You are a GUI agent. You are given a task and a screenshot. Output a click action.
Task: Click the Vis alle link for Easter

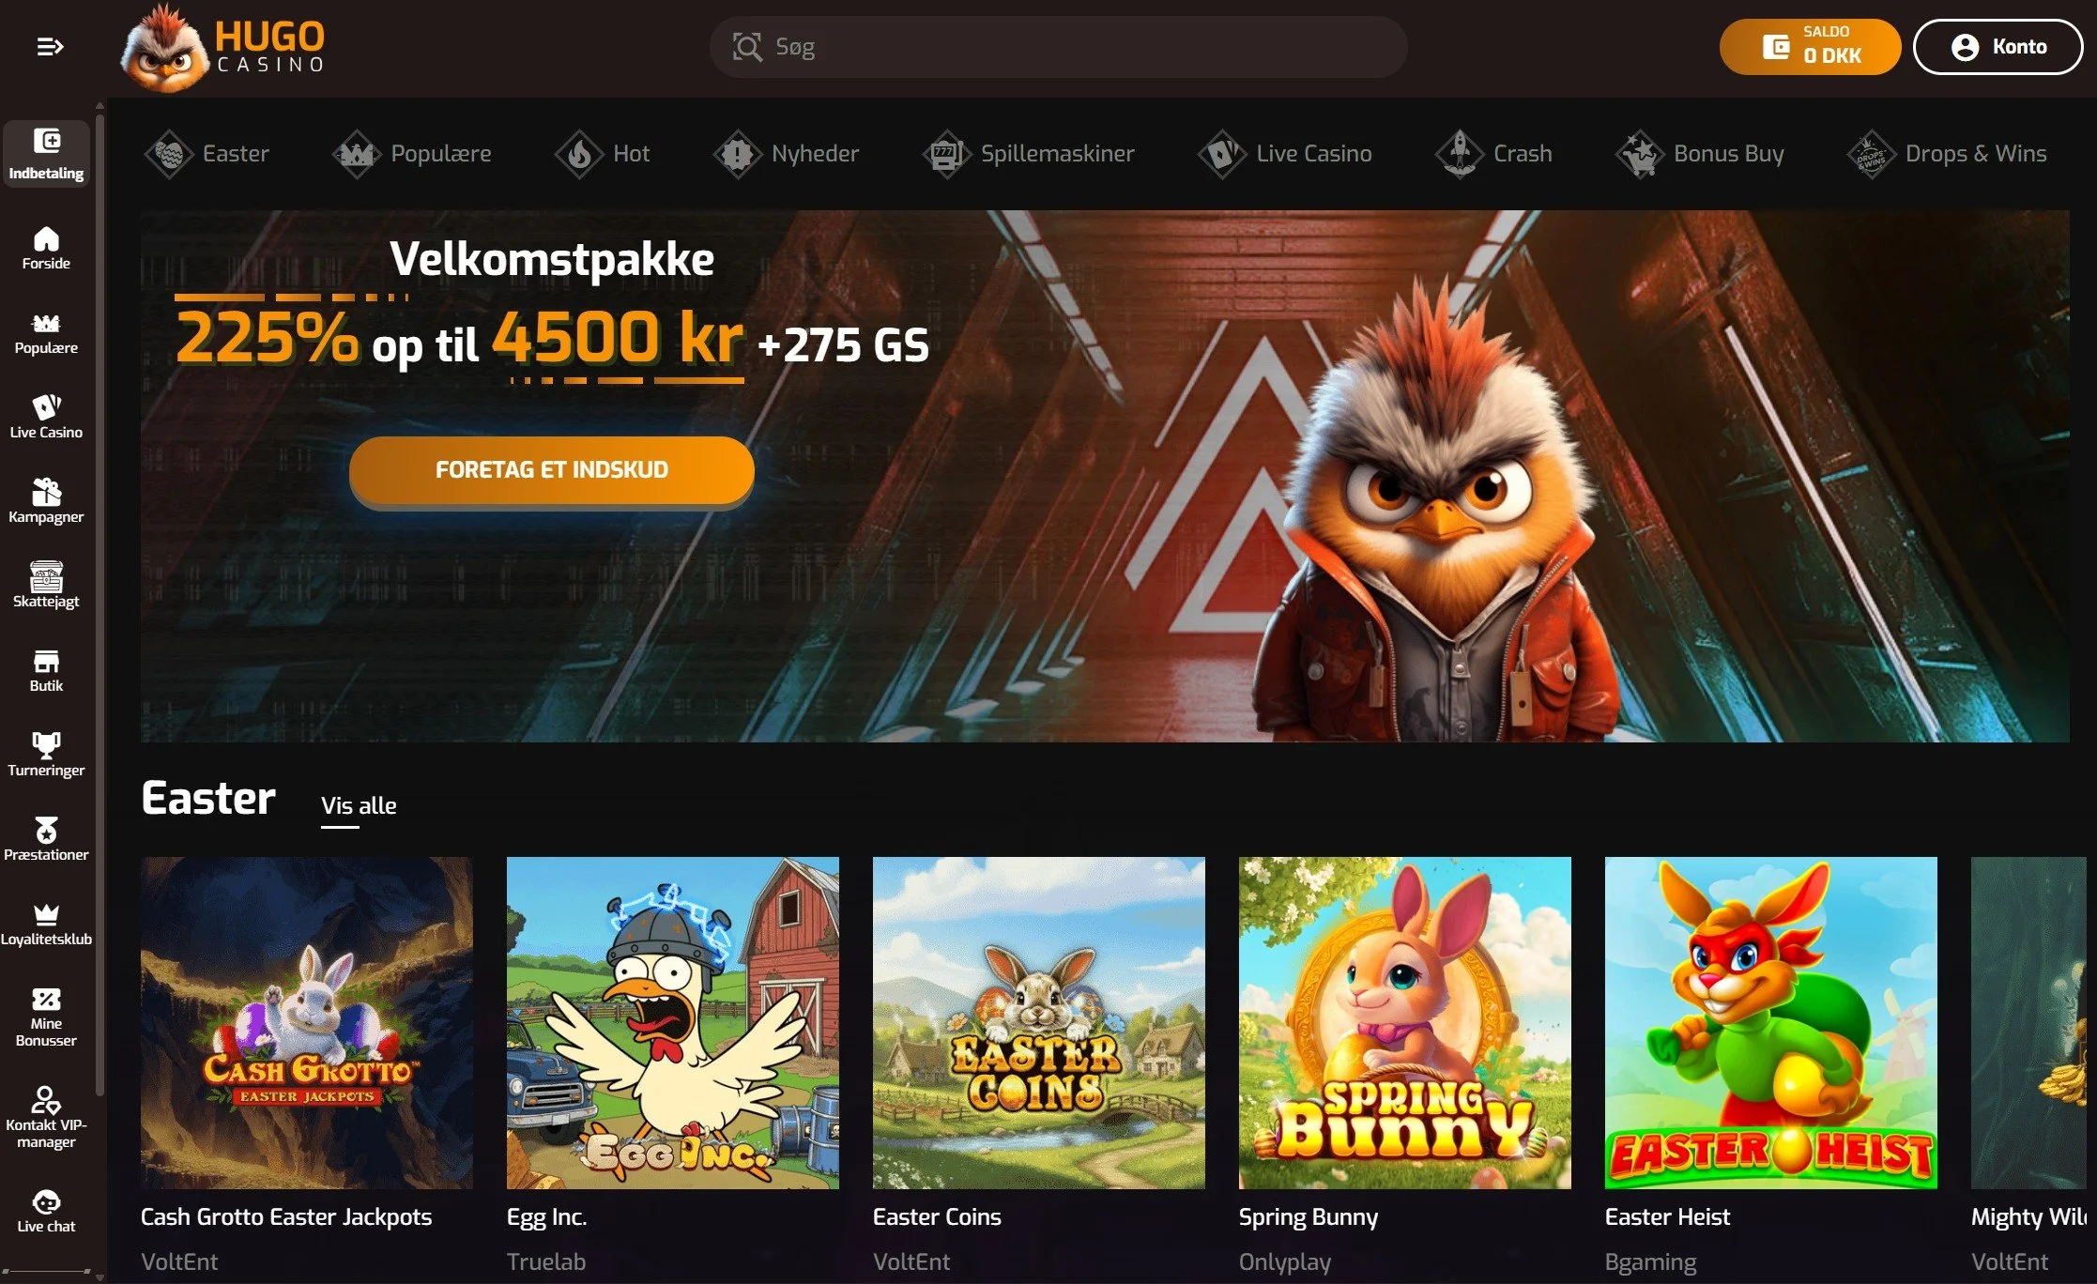(359, 805)
